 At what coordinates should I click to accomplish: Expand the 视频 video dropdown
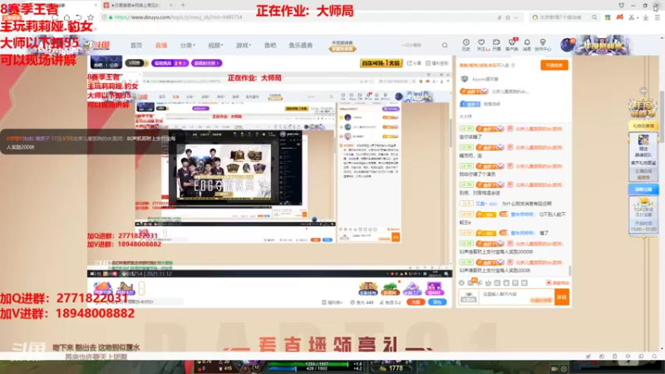(215, 46)
